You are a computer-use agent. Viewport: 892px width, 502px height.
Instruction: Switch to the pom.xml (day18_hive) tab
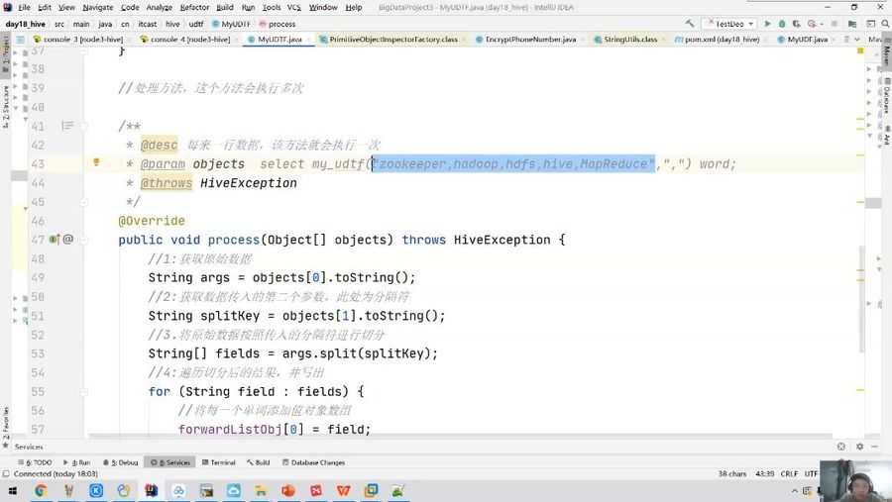720,40
